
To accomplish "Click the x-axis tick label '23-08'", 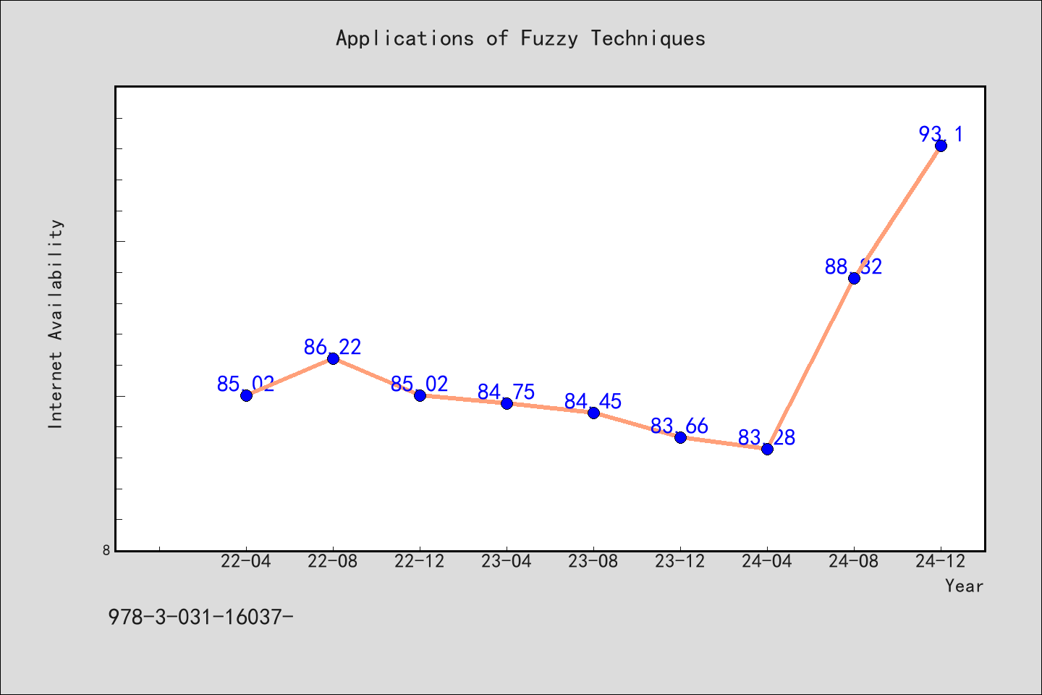I will point(593,561).
